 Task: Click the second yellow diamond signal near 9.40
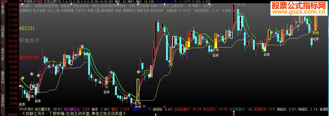32,74
